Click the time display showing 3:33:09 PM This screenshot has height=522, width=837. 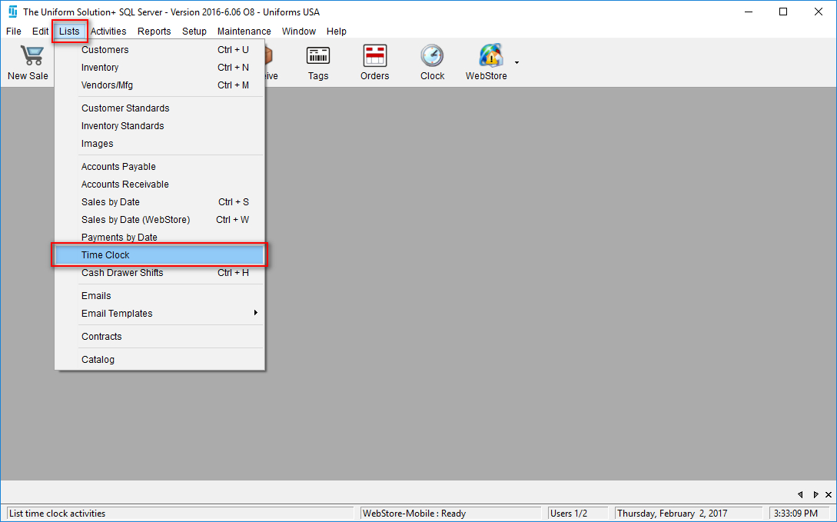pyautogui.click(x=798, y=513)
